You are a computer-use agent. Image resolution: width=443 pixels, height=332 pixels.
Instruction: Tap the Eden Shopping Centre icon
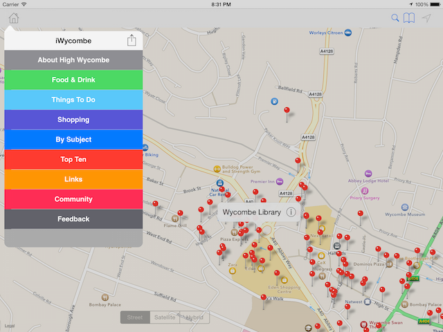(284, 280)
